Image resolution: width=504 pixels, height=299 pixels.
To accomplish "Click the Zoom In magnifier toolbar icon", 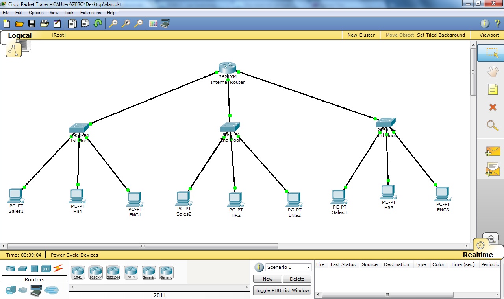I will tap(113, 24).
